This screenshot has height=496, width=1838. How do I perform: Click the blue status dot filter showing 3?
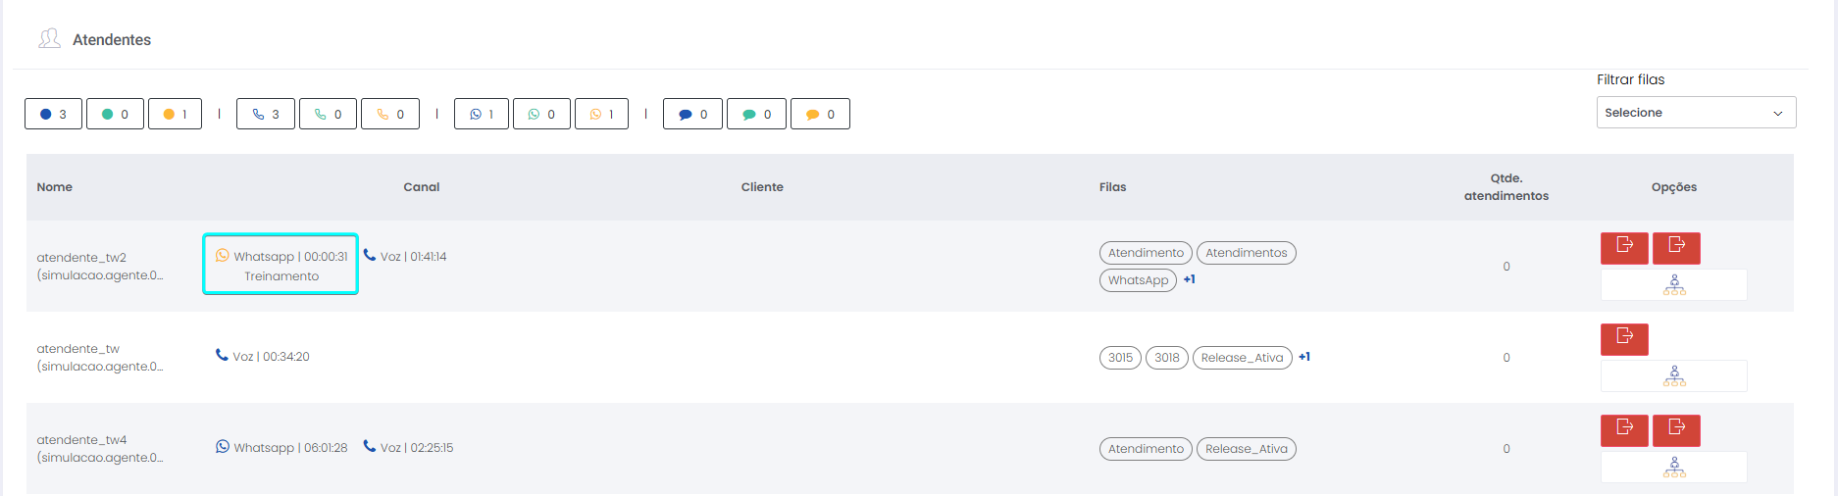pyautogui.click(x=53, y=114)
